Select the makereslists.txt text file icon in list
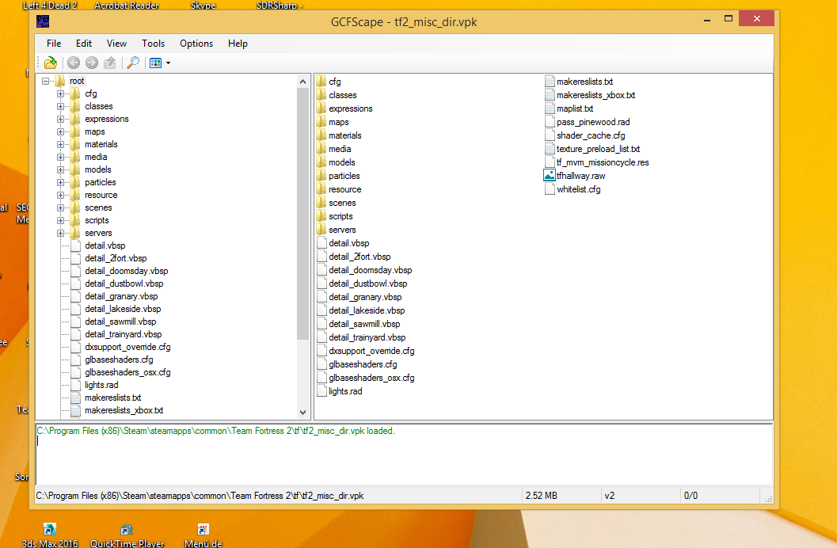 [x=550, y=81]
